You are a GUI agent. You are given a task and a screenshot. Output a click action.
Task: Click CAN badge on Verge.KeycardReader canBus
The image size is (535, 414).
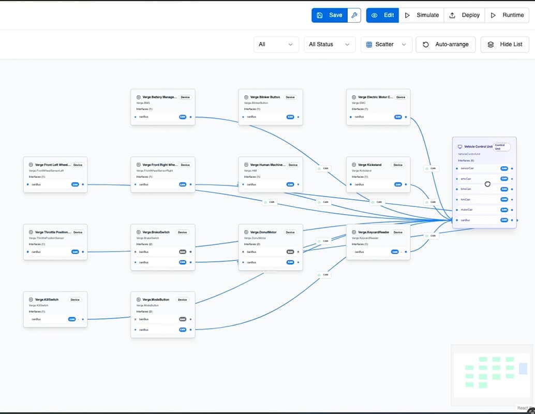[x=395, y=252]
